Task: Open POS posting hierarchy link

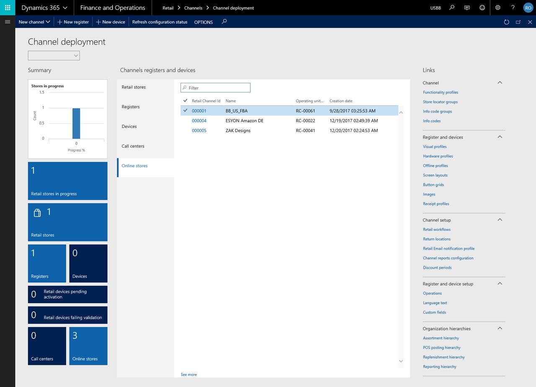Action: pos(442,348)
